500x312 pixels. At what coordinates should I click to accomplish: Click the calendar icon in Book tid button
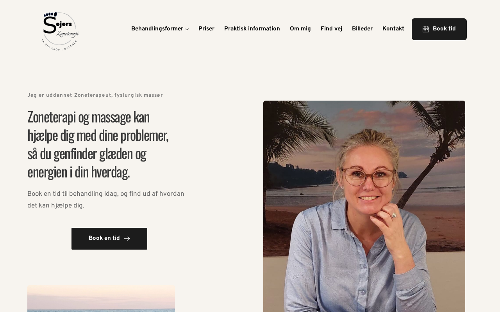click(x=426, y=29)
